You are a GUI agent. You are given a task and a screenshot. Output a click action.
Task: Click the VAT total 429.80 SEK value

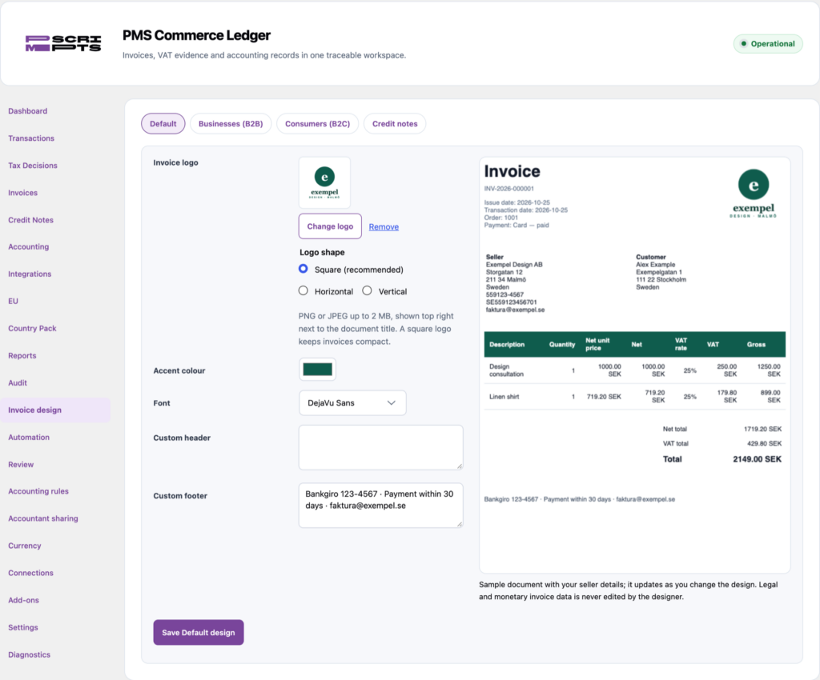coord(764,443)
